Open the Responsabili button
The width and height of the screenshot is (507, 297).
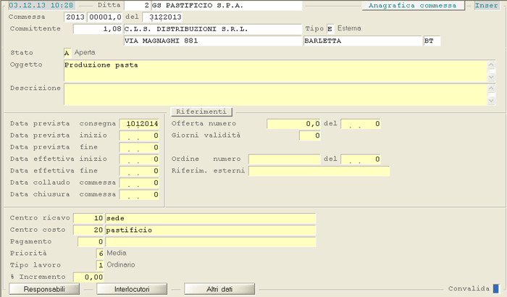pyautogui.click(x=44, y=289)
